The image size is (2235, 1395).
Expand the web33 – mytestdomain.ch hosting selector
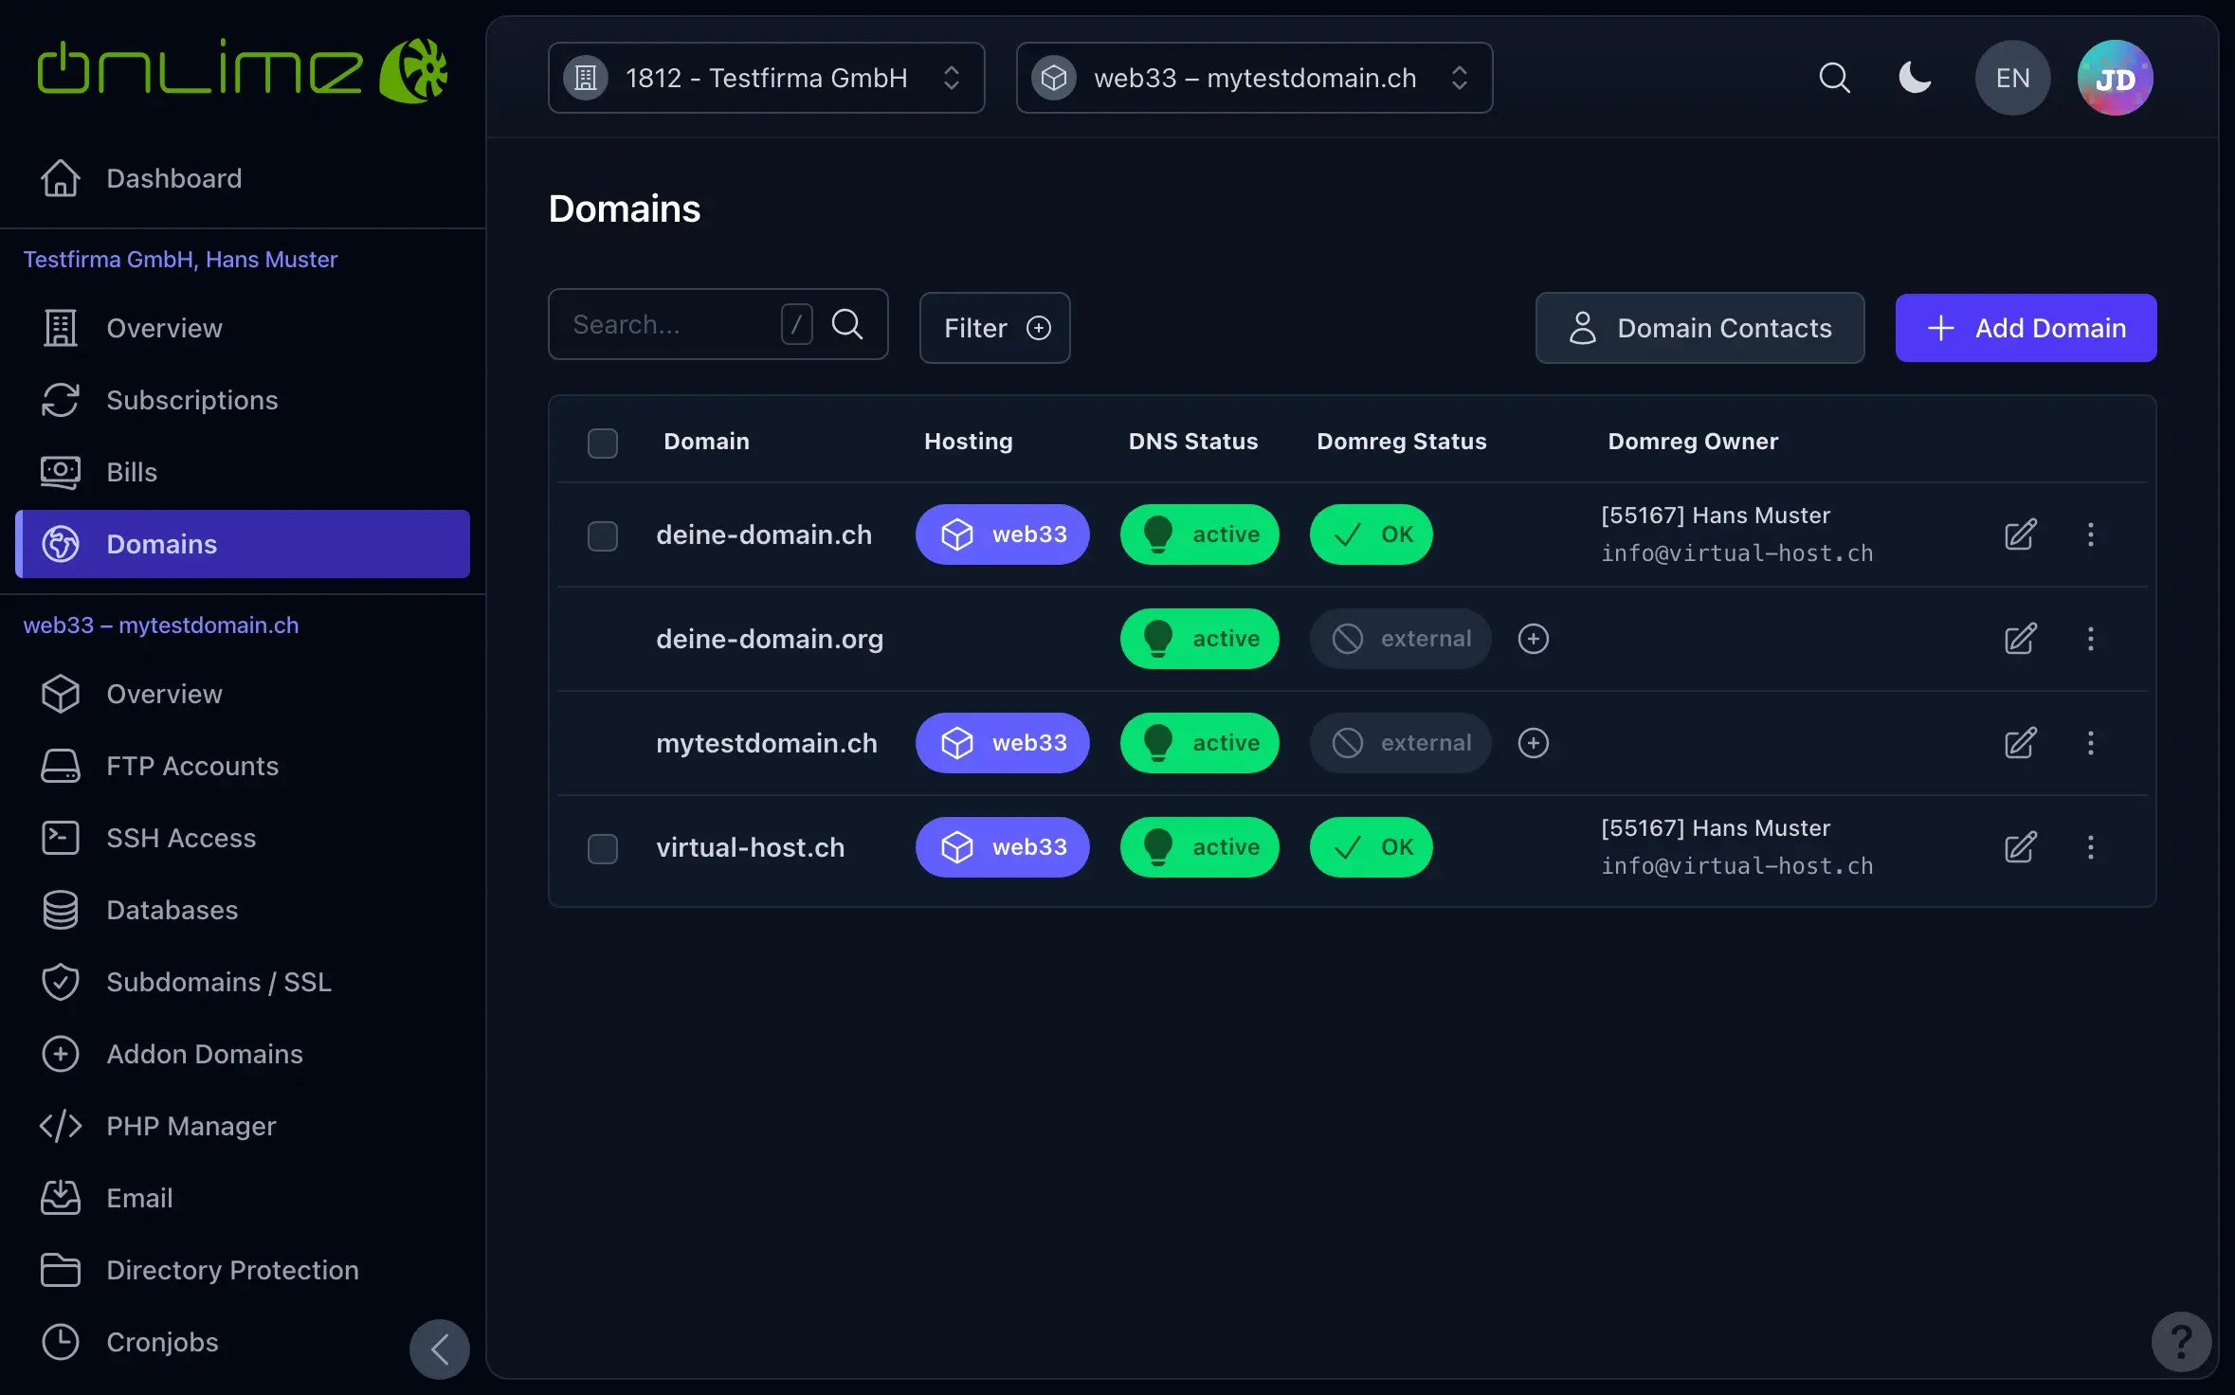click(1254, 78)
